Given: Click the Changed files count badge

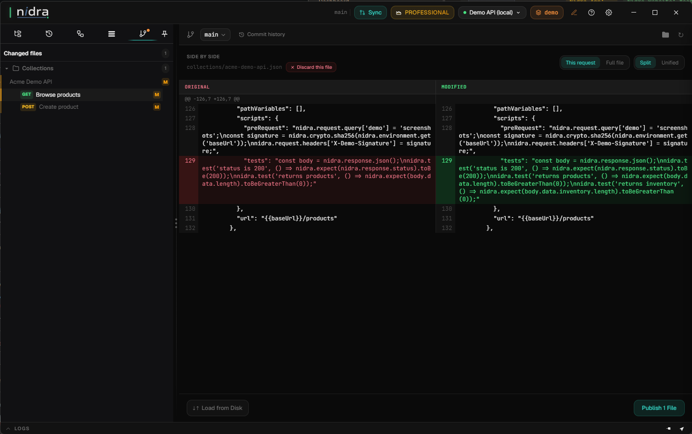Looking at the screenshot, I should click(166, 53).
